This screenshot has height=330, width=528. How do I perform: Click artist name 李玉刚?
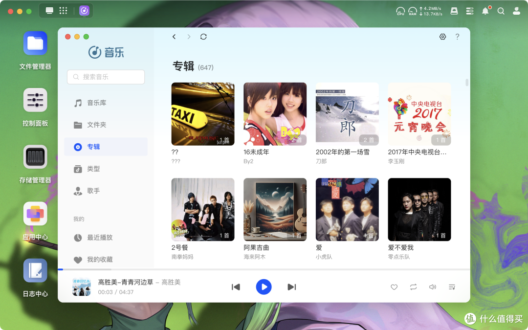[396, 161]
